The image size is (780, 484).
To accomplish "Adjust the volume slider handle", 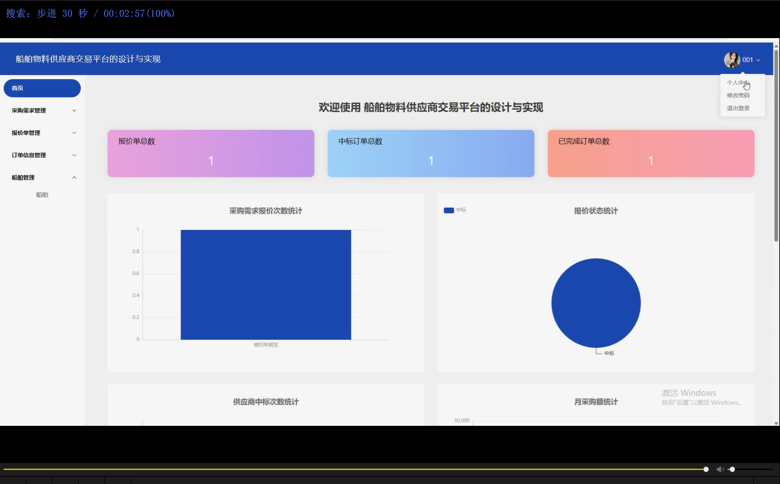I will coord(733,469).
